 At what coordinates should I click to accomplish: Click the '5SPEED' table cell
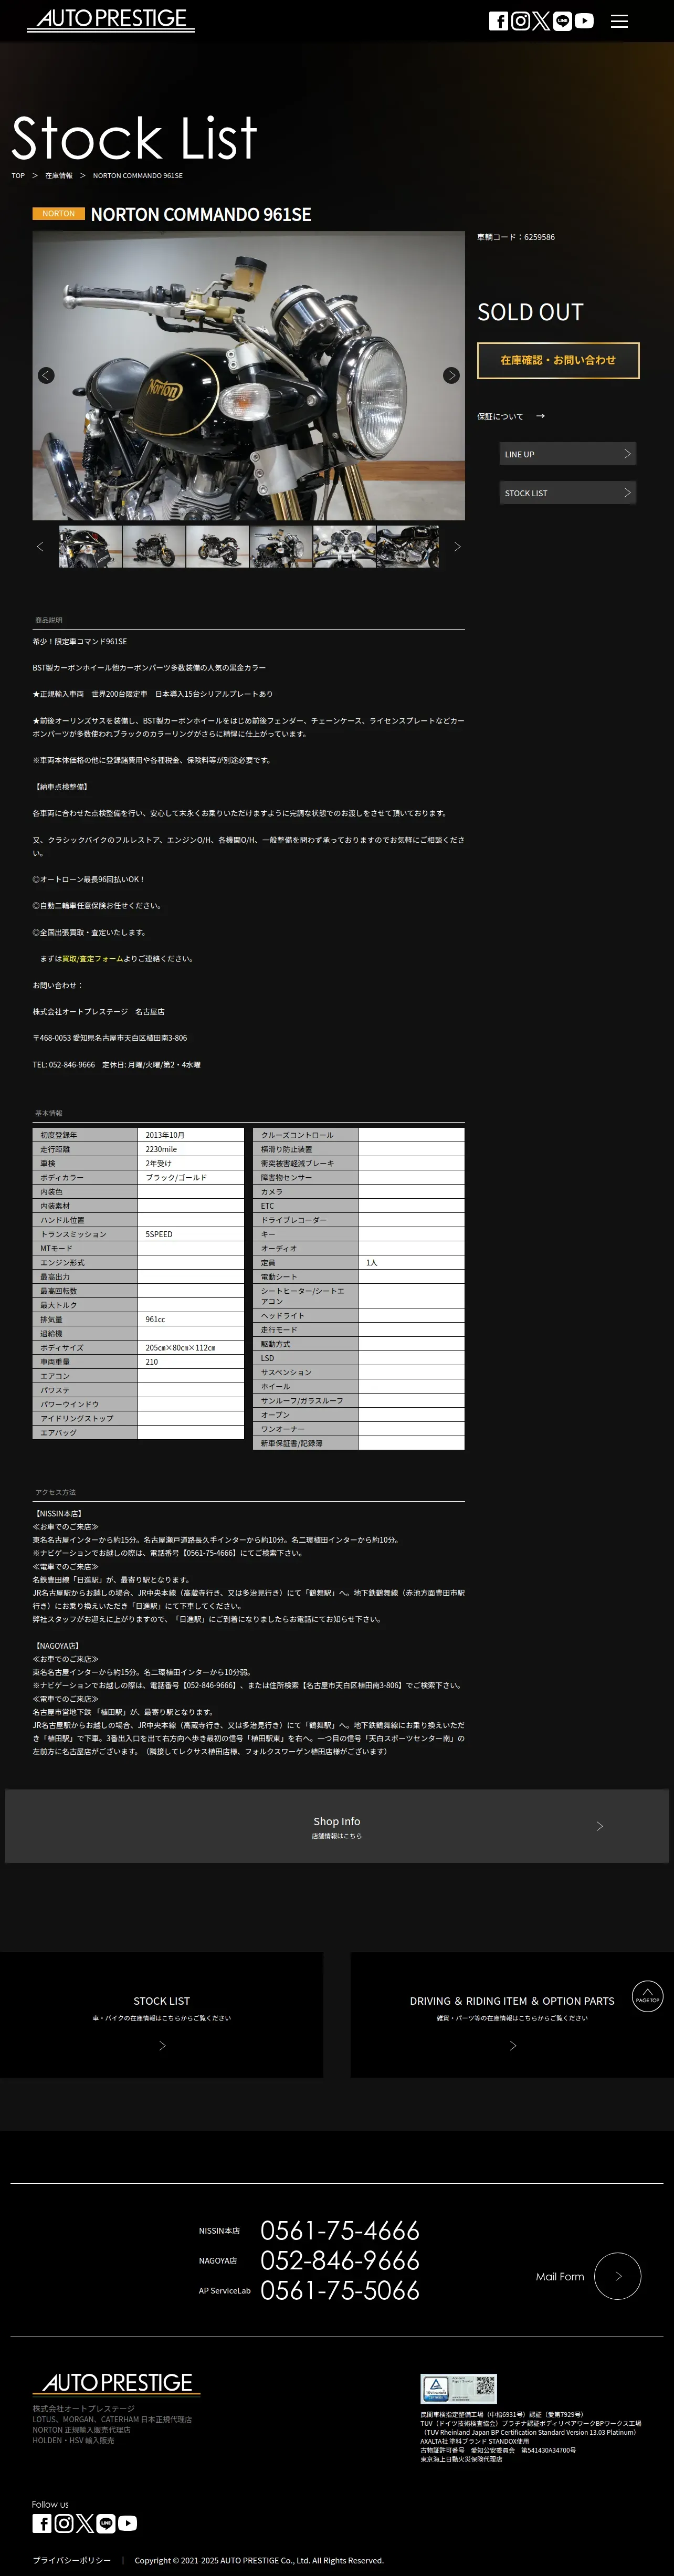(x=191, y=1234)
